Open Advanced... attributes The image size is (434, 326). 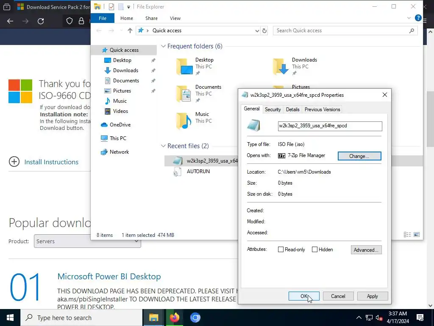point(366,250)
